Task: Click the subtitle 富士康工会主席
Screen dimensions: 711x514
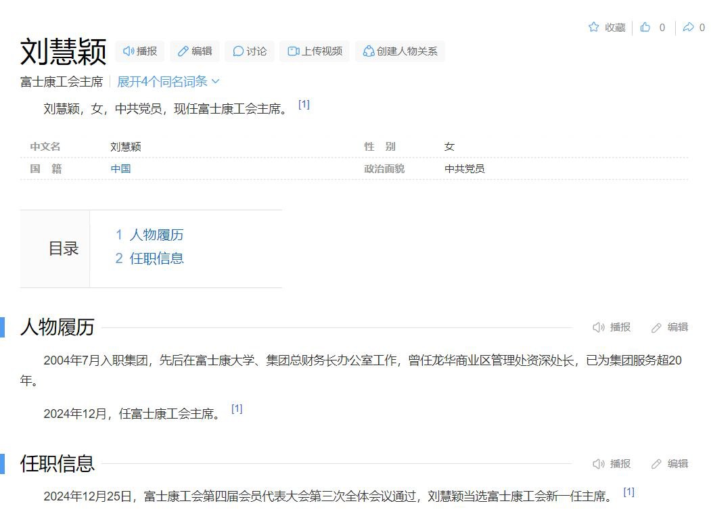Action: [x=62, y=82]
